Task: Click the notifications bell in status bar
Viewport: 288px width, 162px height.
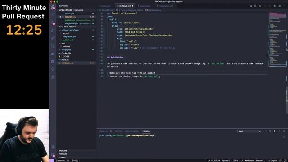Action: point(285,161)
